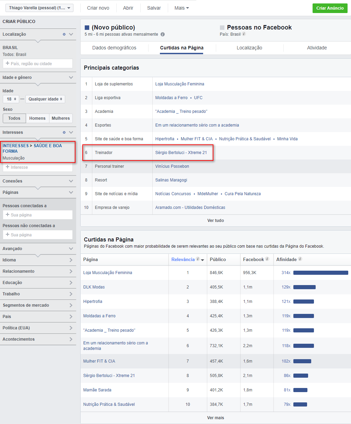351x424 pixels.
Task: Select Homens gender filter
Action: 37,118
